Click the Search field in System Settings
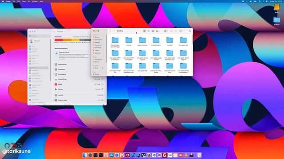 pyautogui.click(x=39, y=36)
